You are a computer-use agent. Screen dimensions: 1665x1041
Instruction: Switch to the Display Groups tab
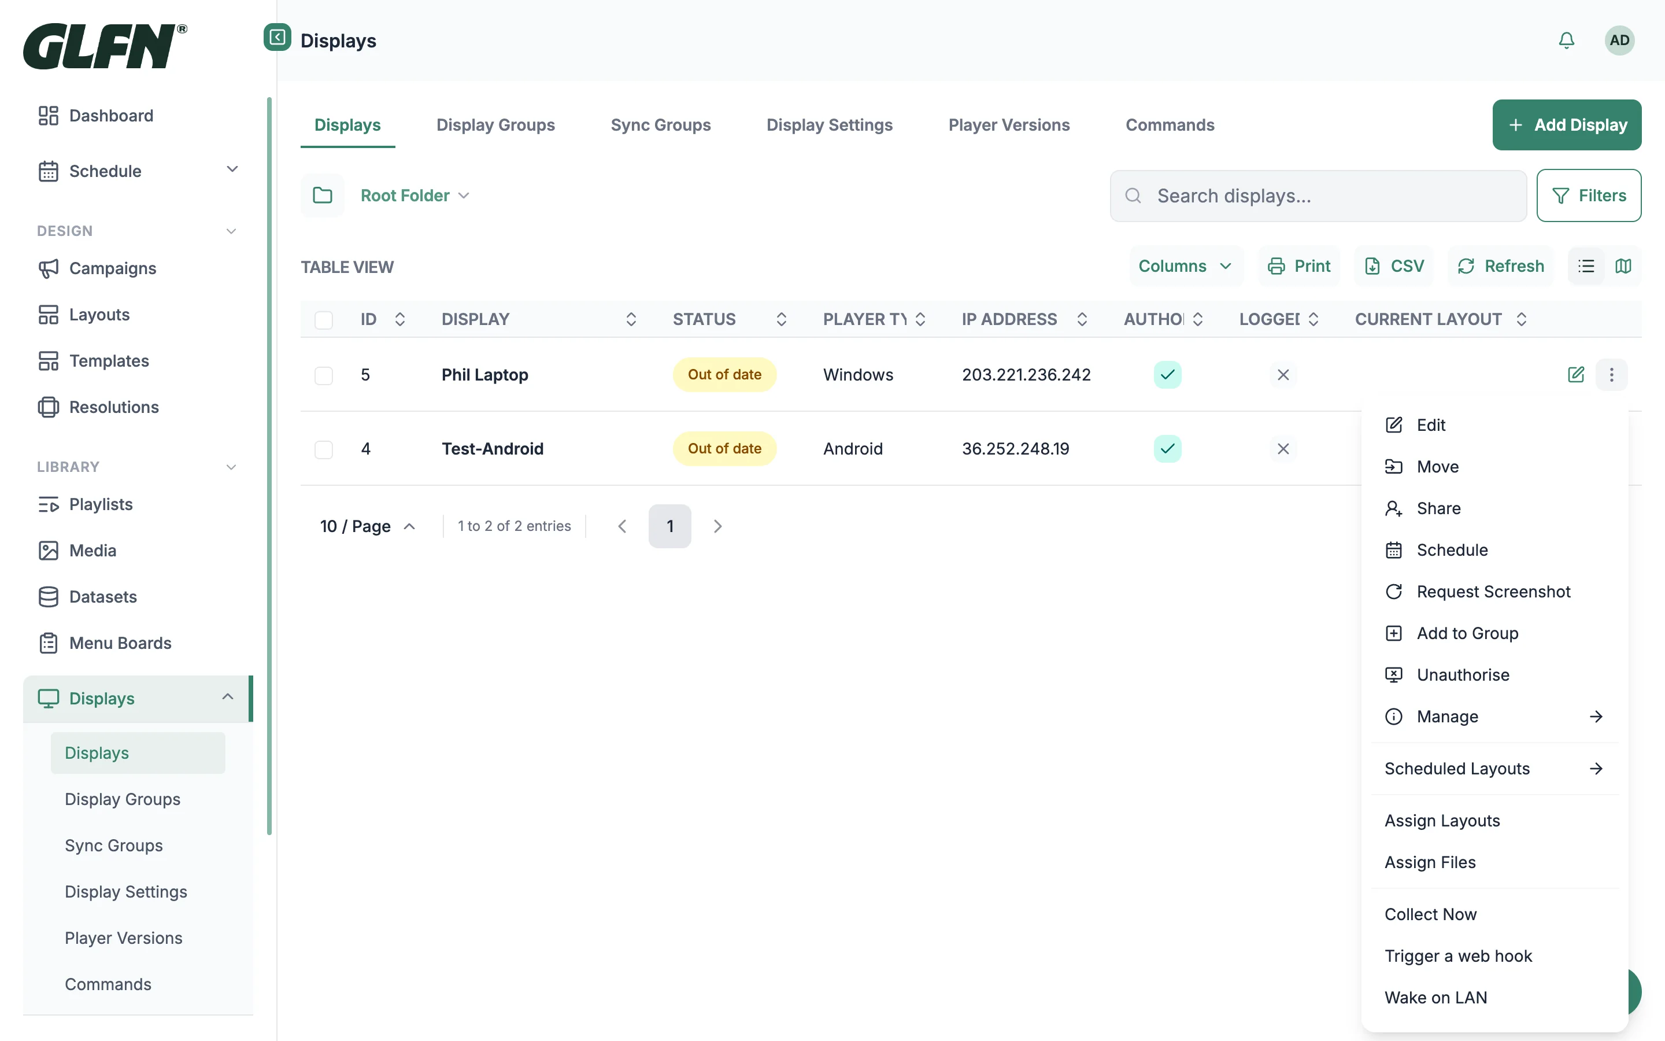(495, 124)
